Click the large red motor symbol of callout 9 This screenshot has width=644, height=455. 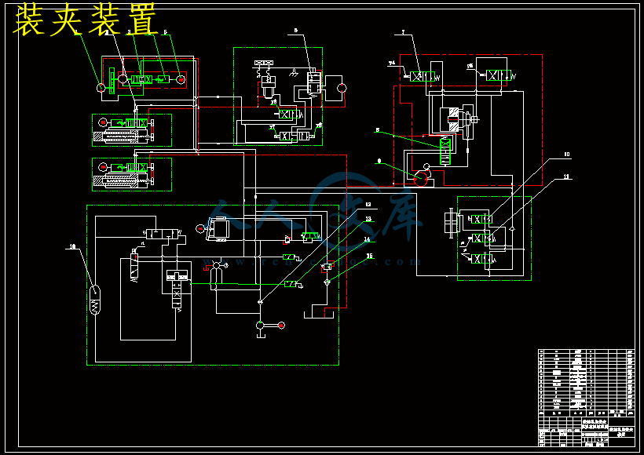421,179
